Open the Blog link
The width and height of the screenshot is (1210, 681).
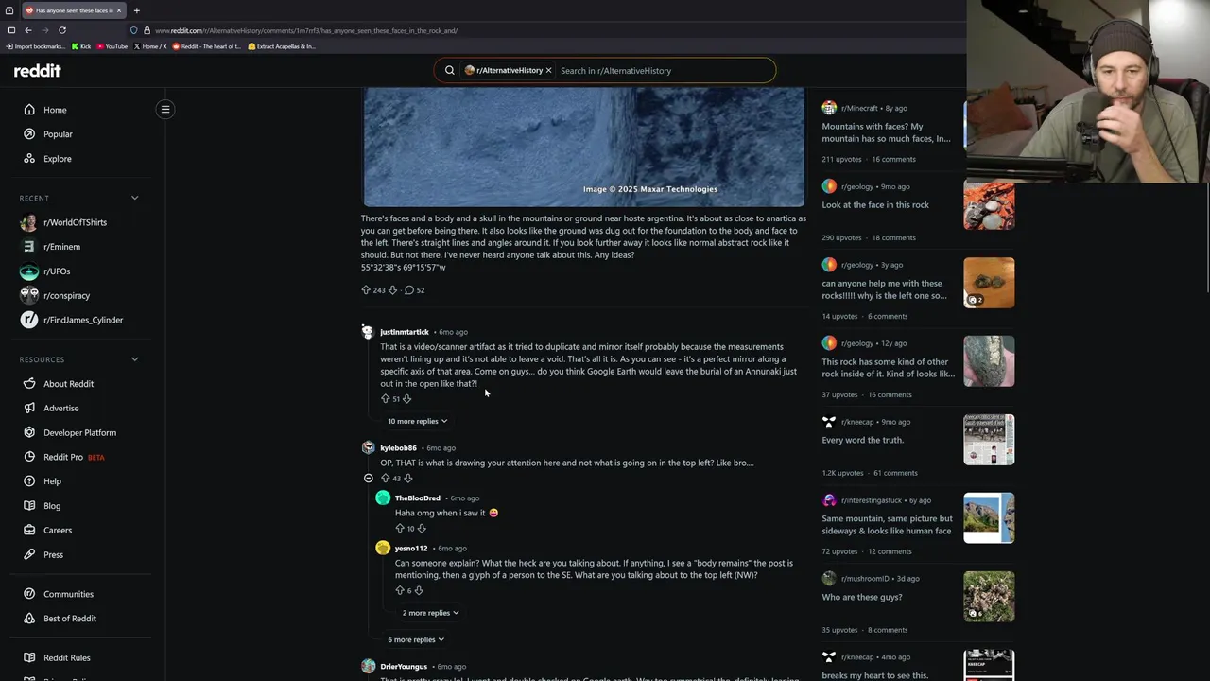click(52, 506)
